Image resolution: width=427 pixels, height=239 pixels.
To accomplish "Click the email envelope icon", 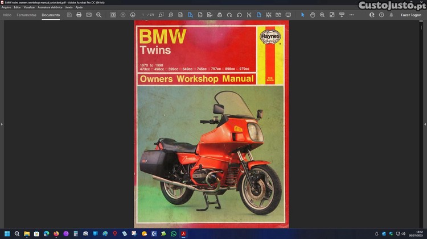I will (89, 15).
